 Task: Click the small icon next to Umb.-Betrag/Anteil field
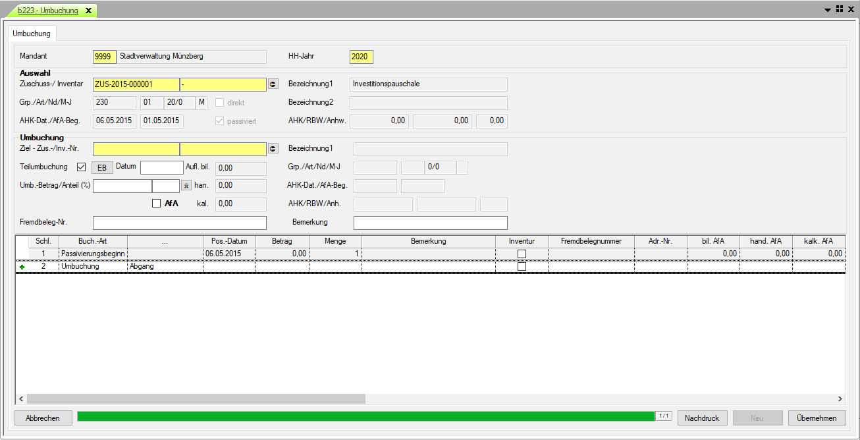click(x=186, y=186)
